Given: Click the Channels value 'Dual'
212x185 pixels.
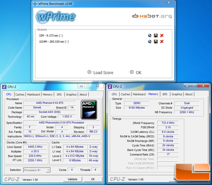Looking at the screenshot, I should (187, 103).
